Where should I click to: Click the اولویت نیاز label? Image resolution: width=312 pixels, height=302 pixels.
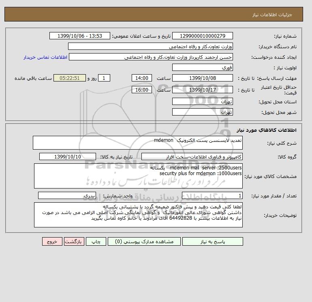(x=285, y=68)
